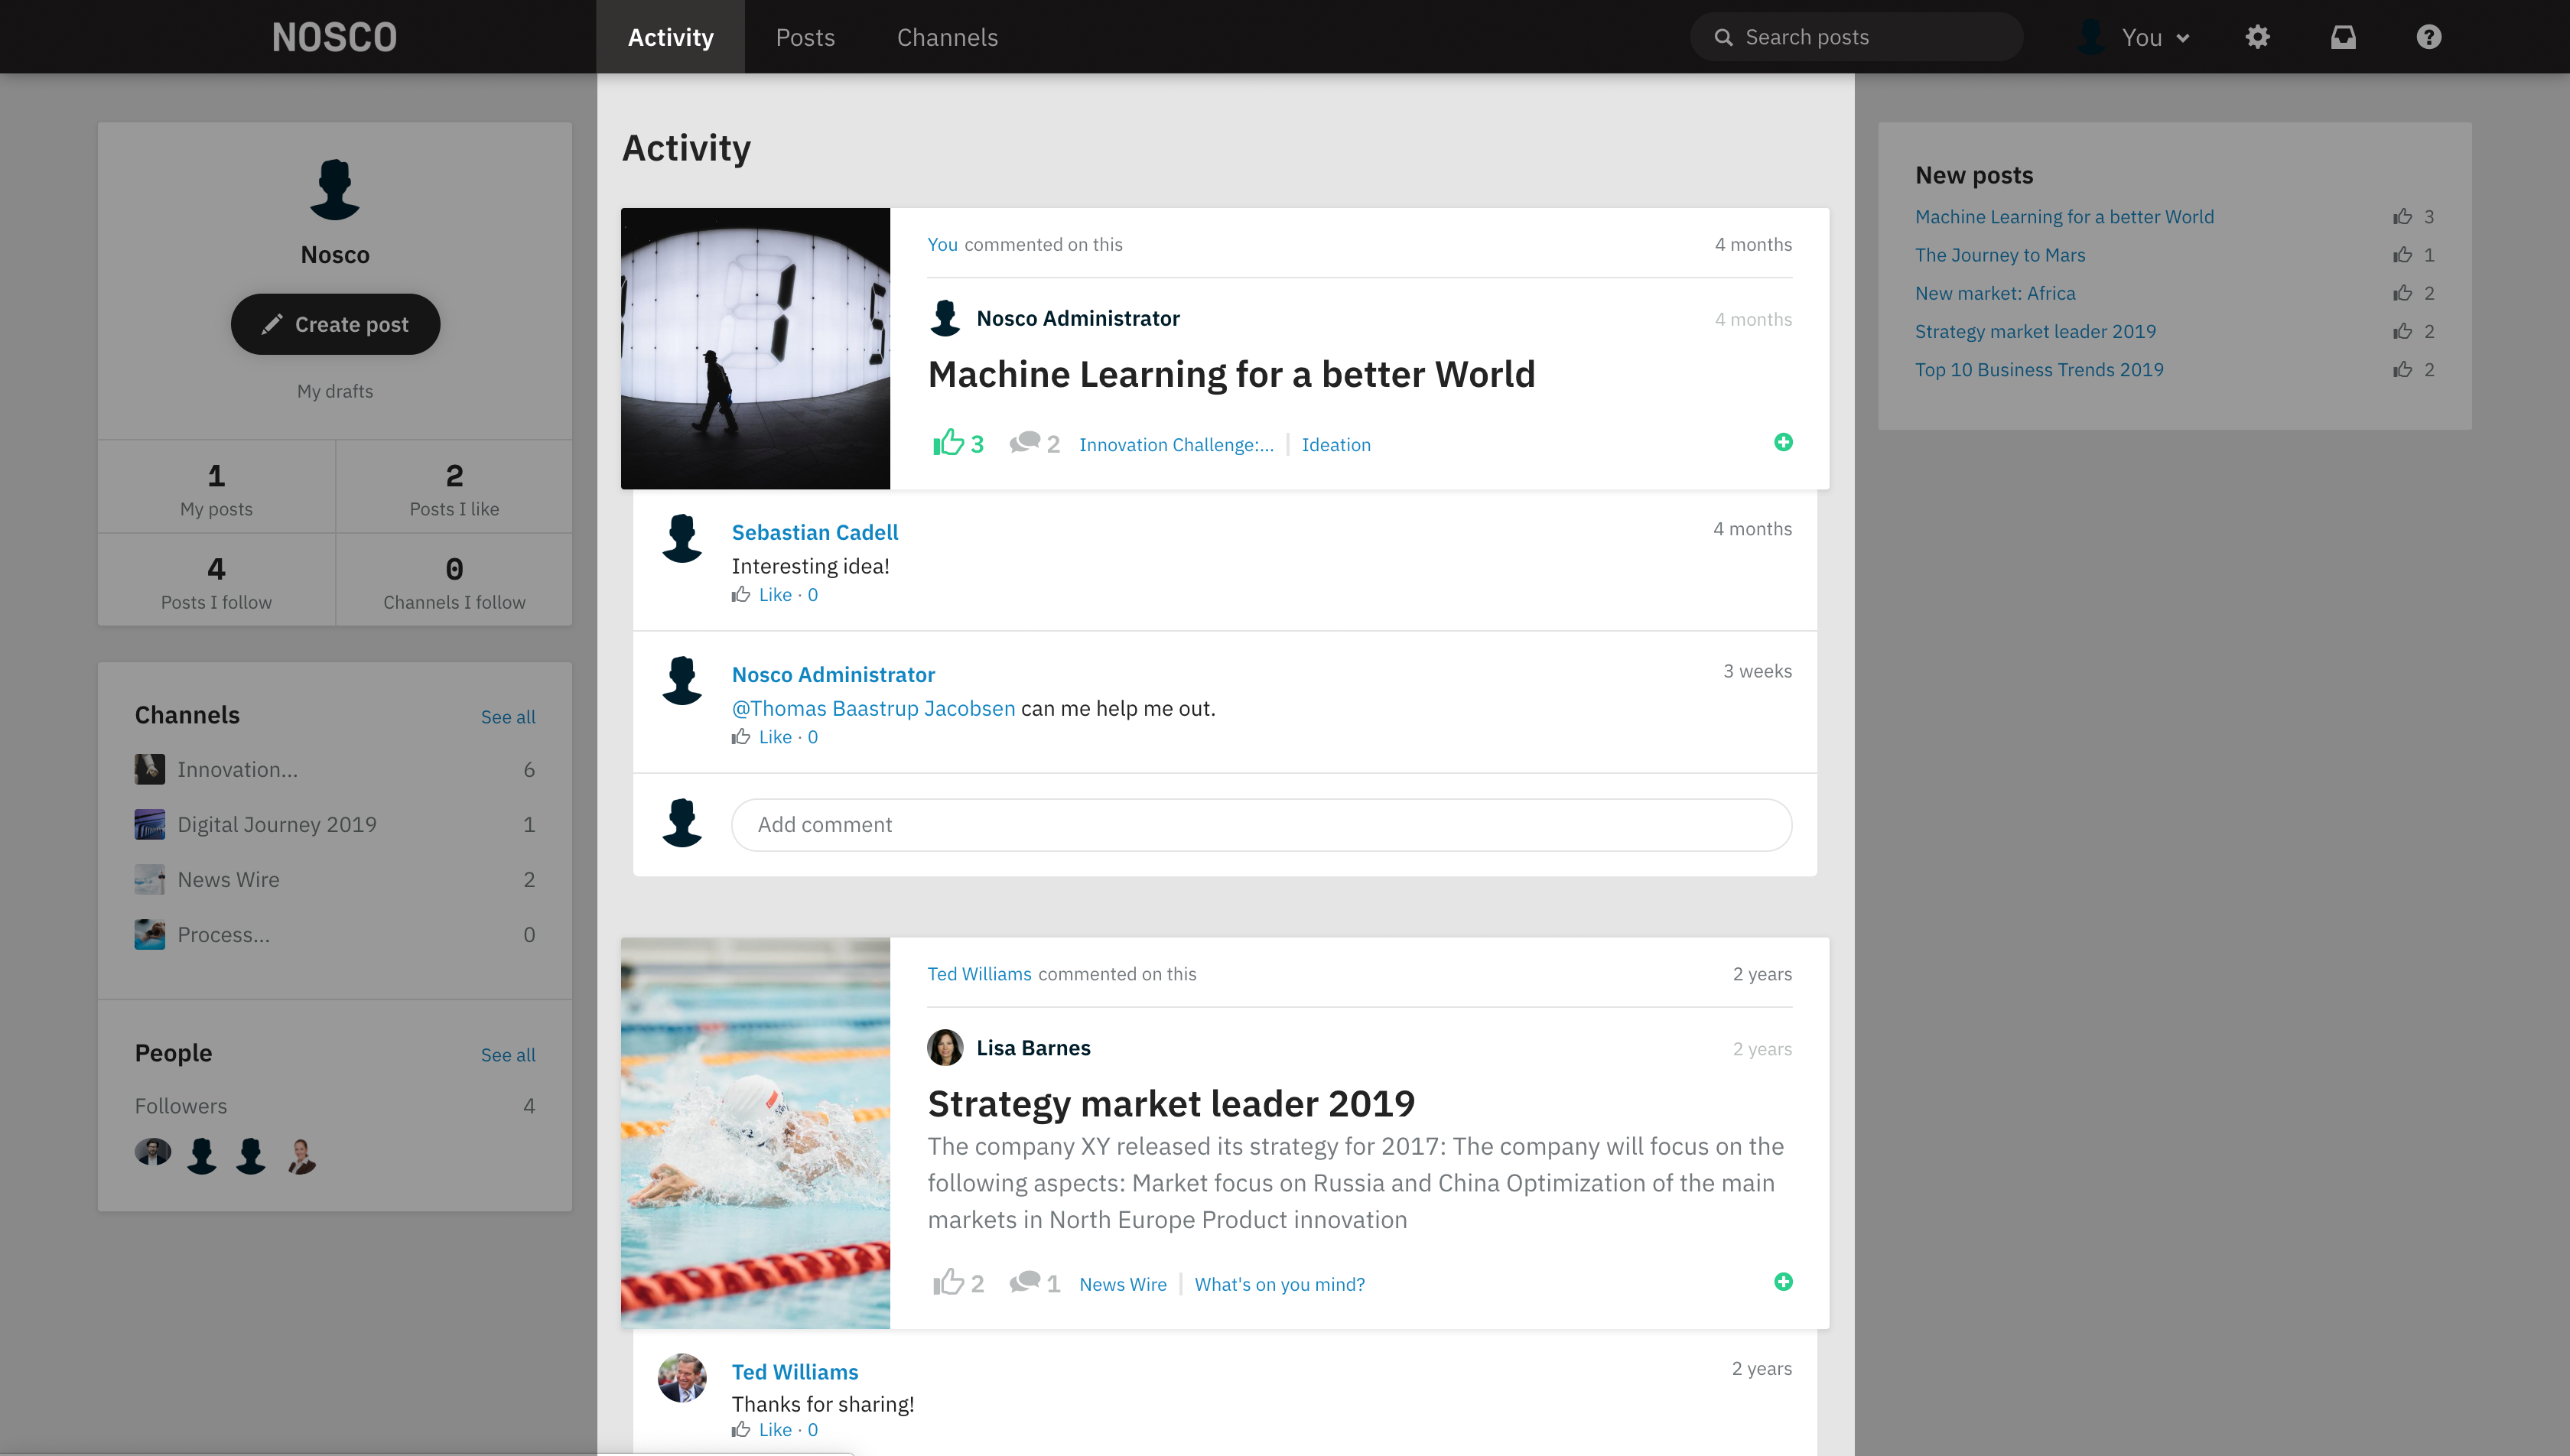Viewport: 2570px width, 1456px height.
Task: Follow Machine Learning post via green plus
Action: click(1783, 442)
